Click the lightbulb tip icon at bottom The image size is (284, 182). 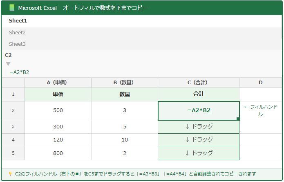[10, 174]
